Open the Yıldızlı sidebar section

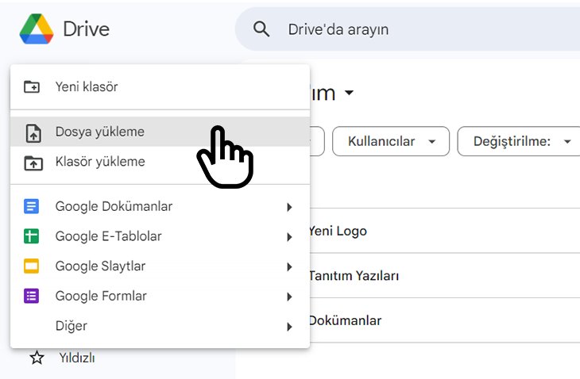tap(77, 358)
